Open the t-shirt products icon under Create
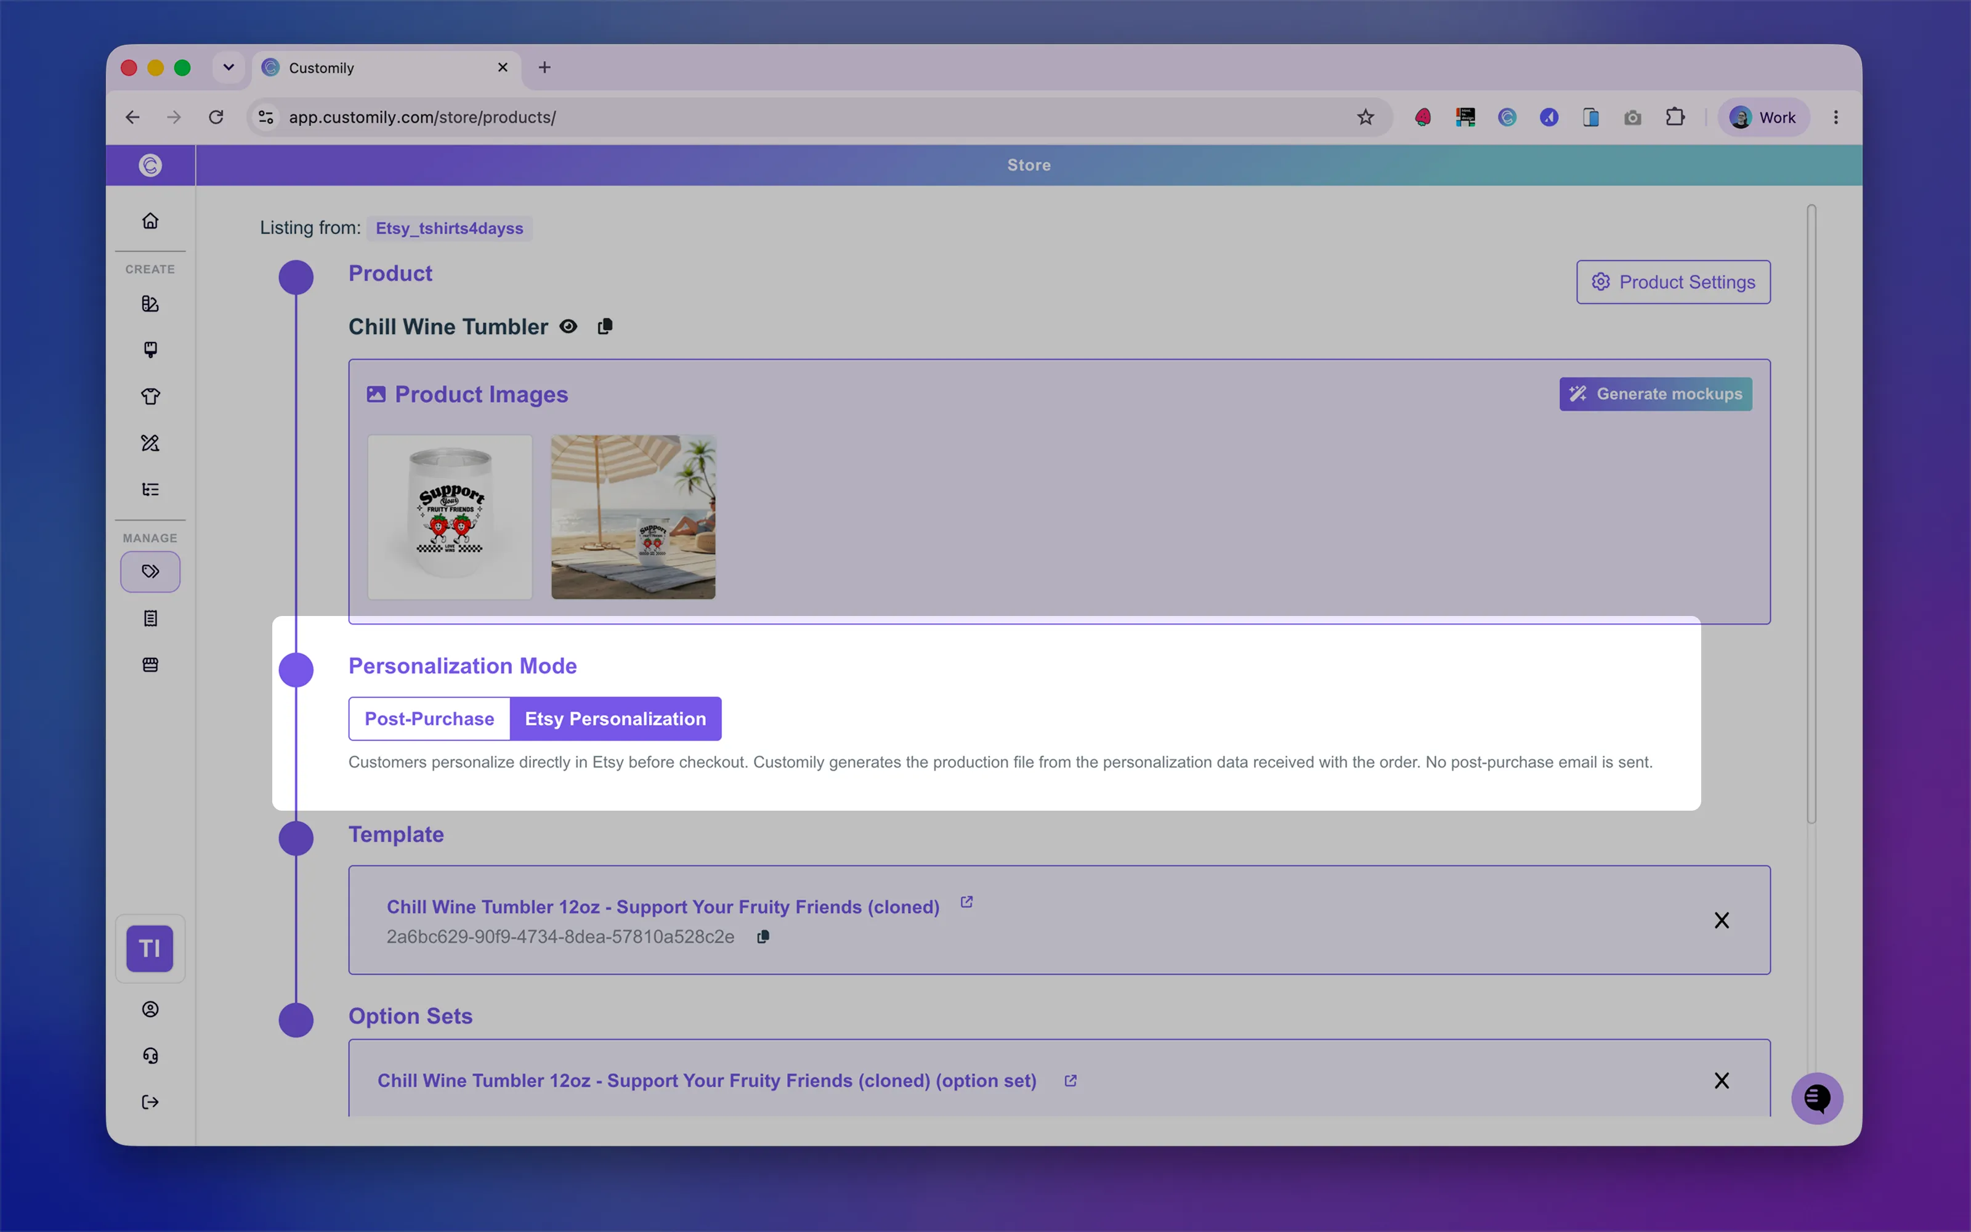Viewport: 1971px width, 1232px height. [151, 396]
